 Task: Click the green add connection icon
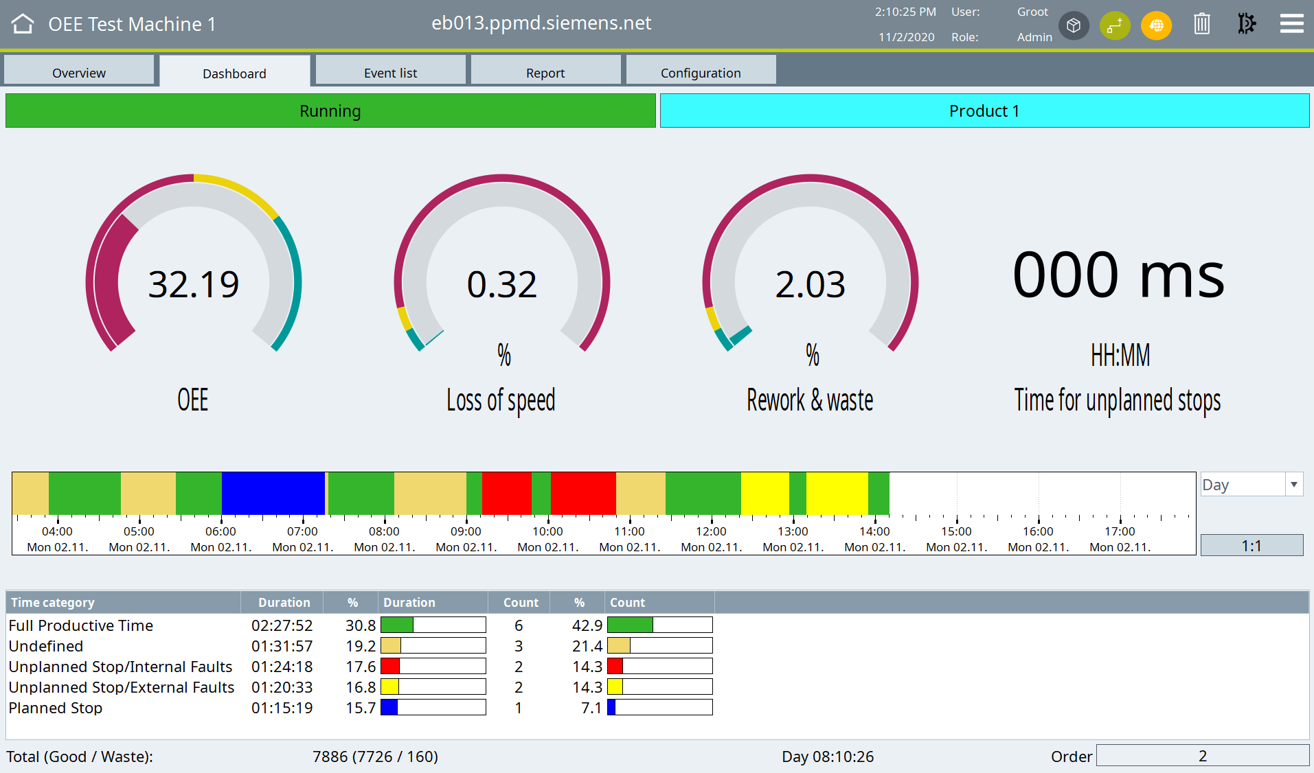coord(1114,25)
